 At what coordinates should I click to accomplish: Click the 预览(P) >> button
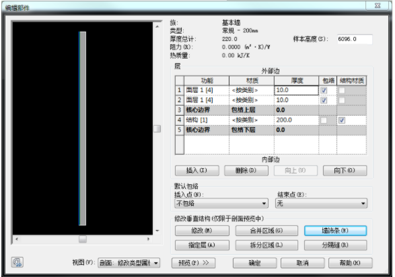(194, 263)
